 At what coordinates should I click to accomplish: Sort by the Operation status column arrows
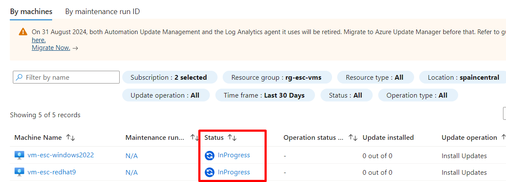click(x=353, y=138)
